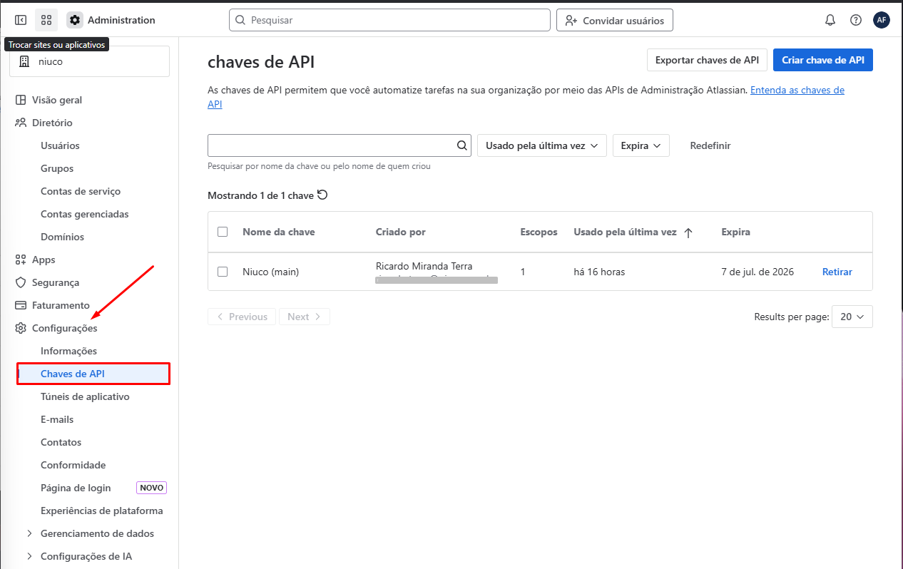This screenshot has height=569, width=903.
Task: Select Chaves de API menu item
Action: [x=93, y=374]
